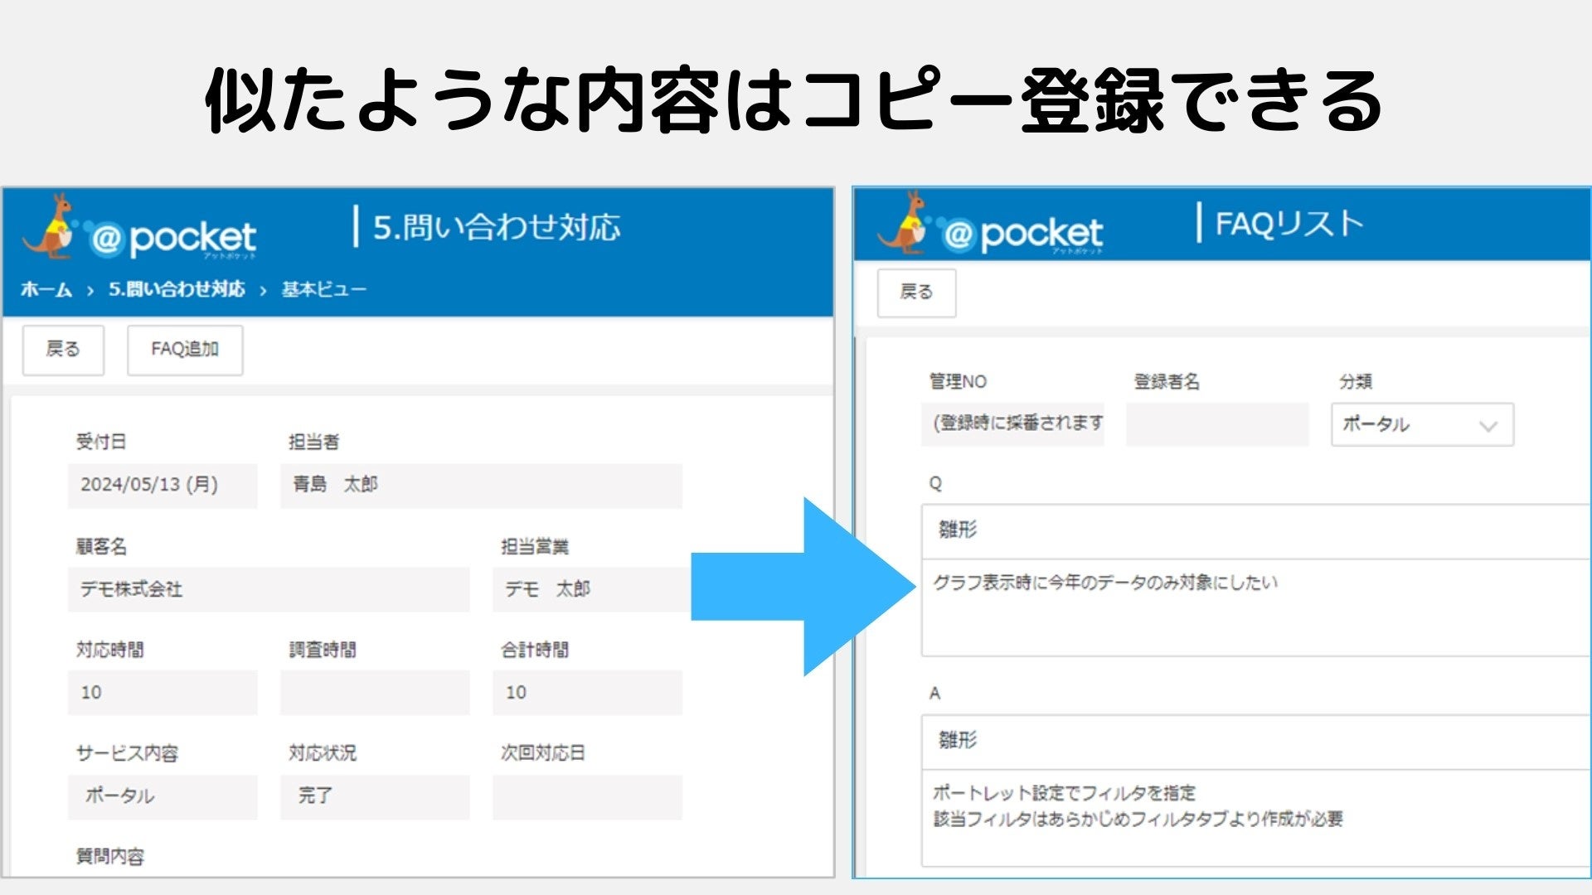1592x895 pixels.
Task: Click the 対応状況 field showing 完了
Action: (x=374, y=796)
